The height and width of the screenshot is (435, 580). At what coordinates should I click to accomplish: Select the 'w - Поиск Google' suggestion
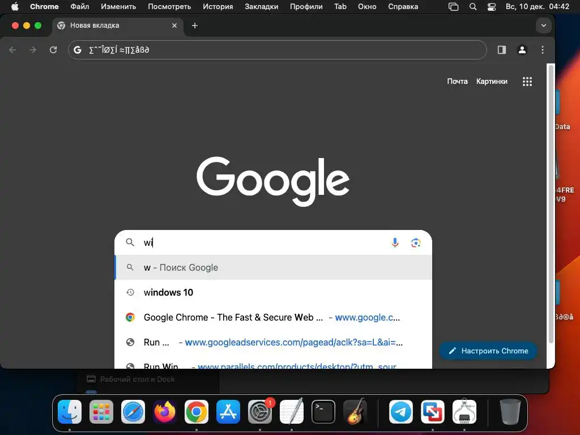coord(274,267)
